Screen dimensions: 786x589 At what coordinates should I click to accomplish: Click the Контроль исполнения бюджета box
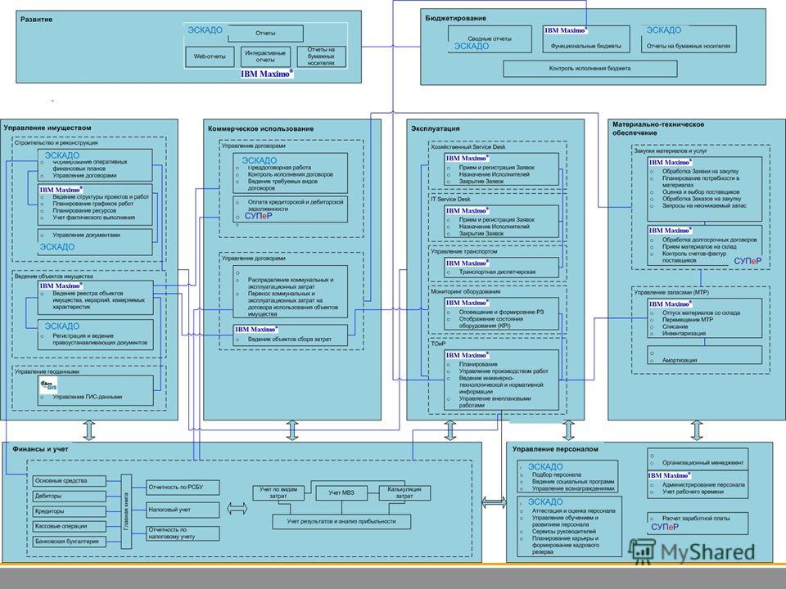coord(590,68)
